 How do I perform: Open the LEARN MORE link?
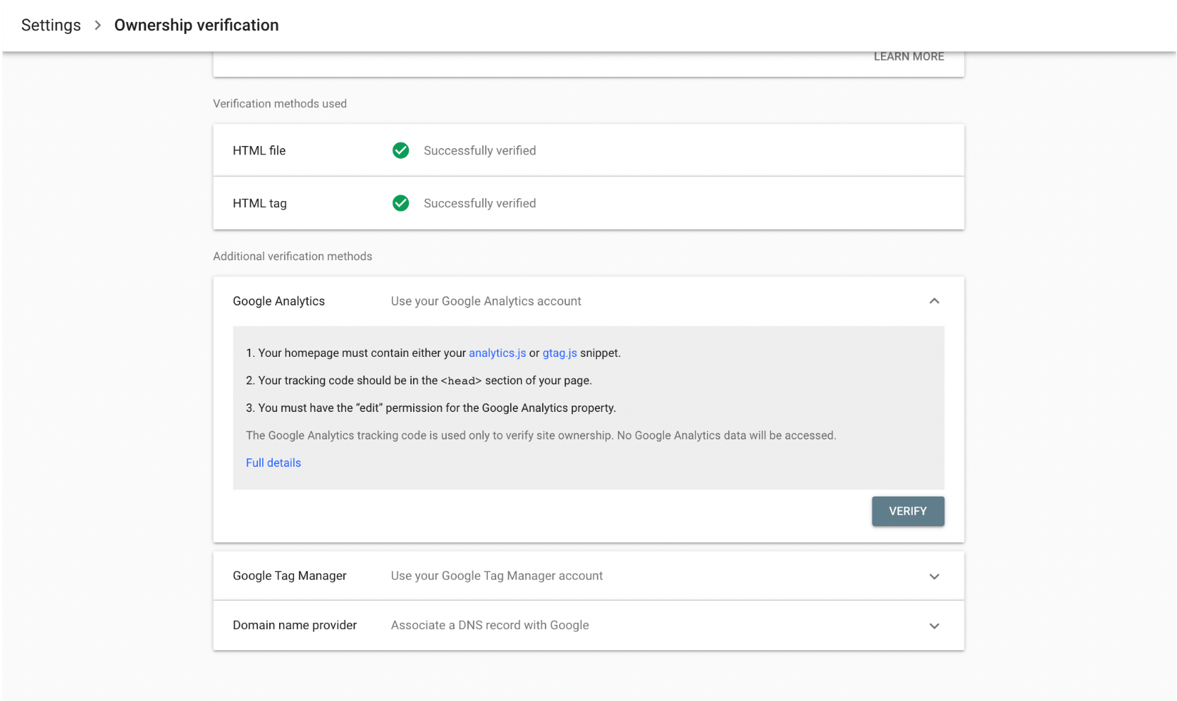coord(908,57)
